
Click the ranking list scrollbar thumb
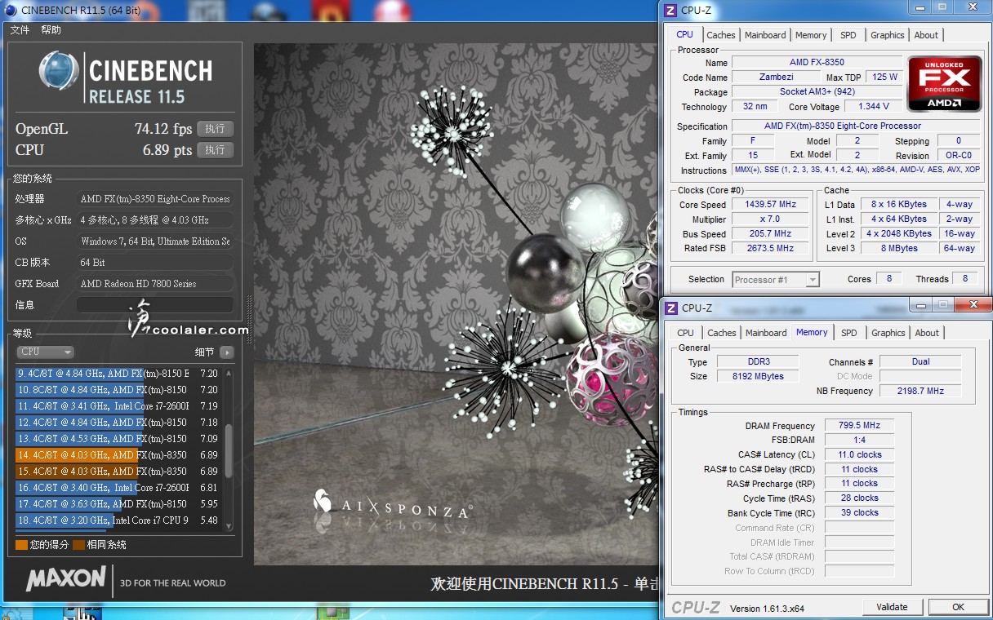229,451
